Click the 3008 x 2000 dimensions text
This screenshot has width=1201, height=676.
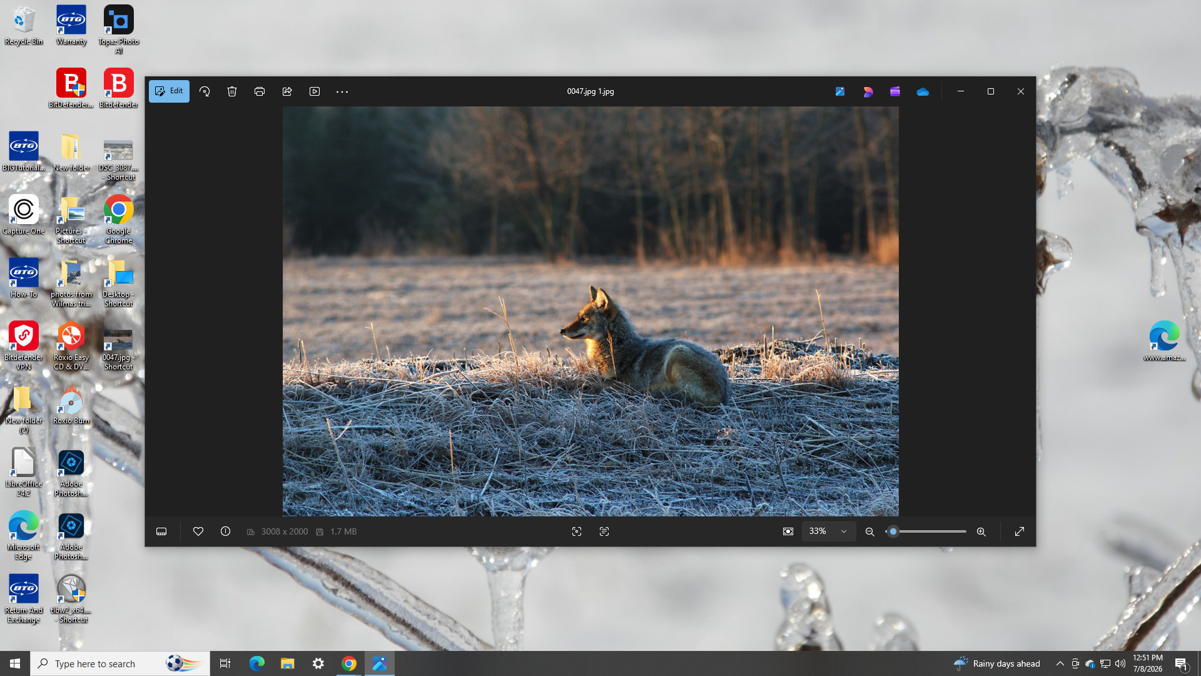pos(285,531)
